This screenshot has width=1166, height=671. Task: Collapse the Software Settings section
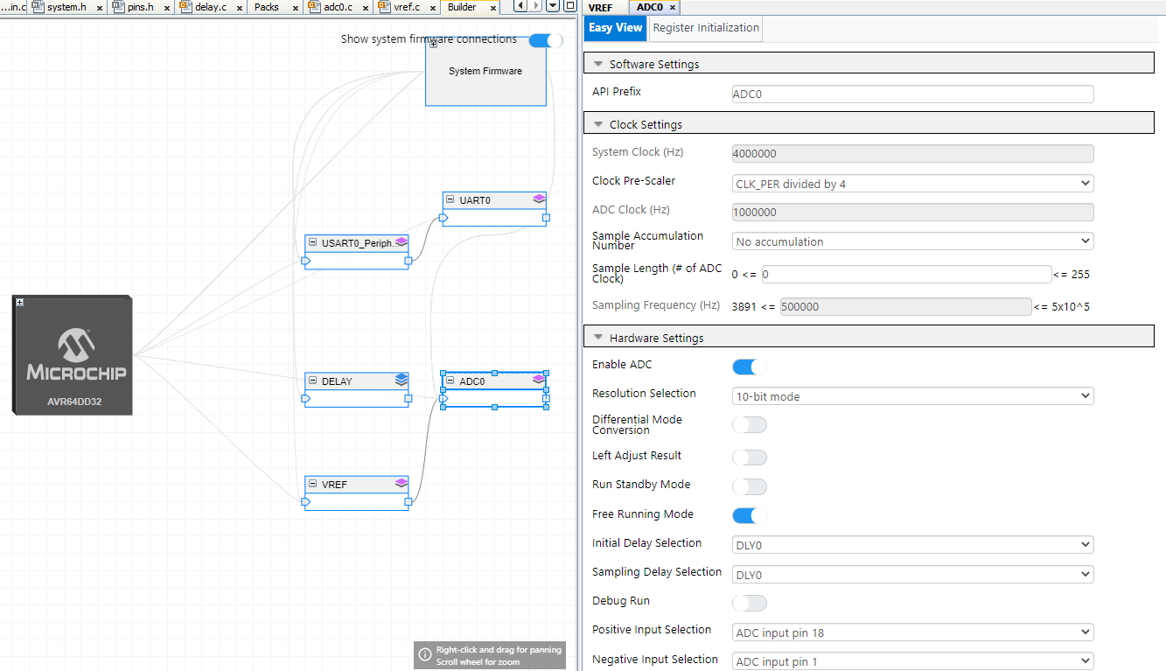pyautogui.click(x=598, y=64)
